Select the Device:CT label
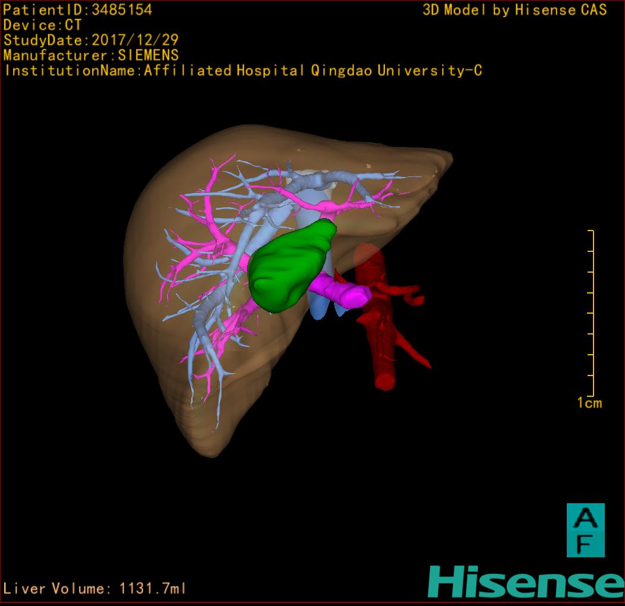 click(x=42, y=25)
